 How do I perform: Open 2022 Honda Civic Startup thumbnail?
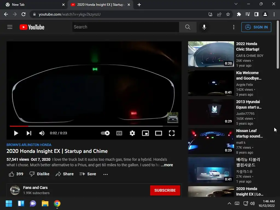coord(211,54)
